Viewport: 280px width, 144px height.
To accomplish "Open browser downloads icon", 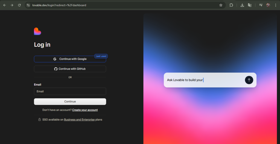I will (x=242, y=5).
